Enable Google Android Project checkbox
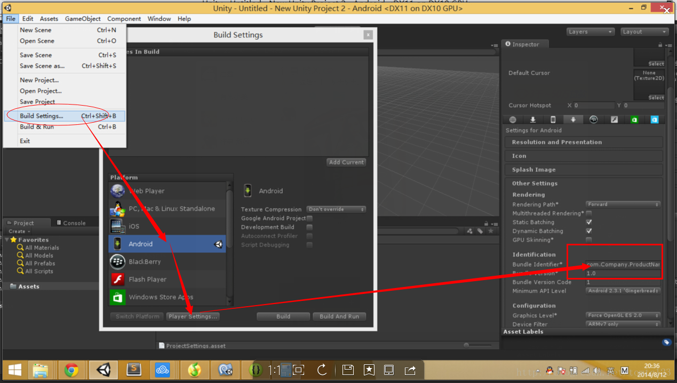Screen dimensions: 677x383 [309, 218]
